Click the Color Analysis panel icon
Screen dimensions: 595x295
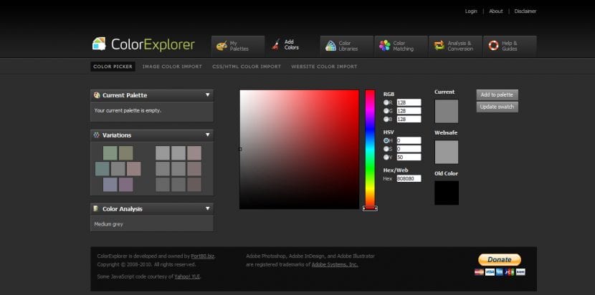coord(96,208)
